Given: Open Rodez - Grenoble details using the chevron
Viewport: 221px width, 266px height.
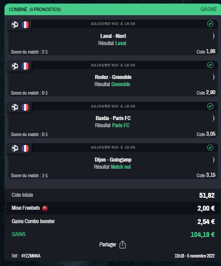Looking at the screenshot, I should point(213,77).
